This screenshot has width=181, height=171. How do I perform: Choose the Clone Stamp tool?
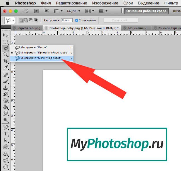(x=5, y=88)
